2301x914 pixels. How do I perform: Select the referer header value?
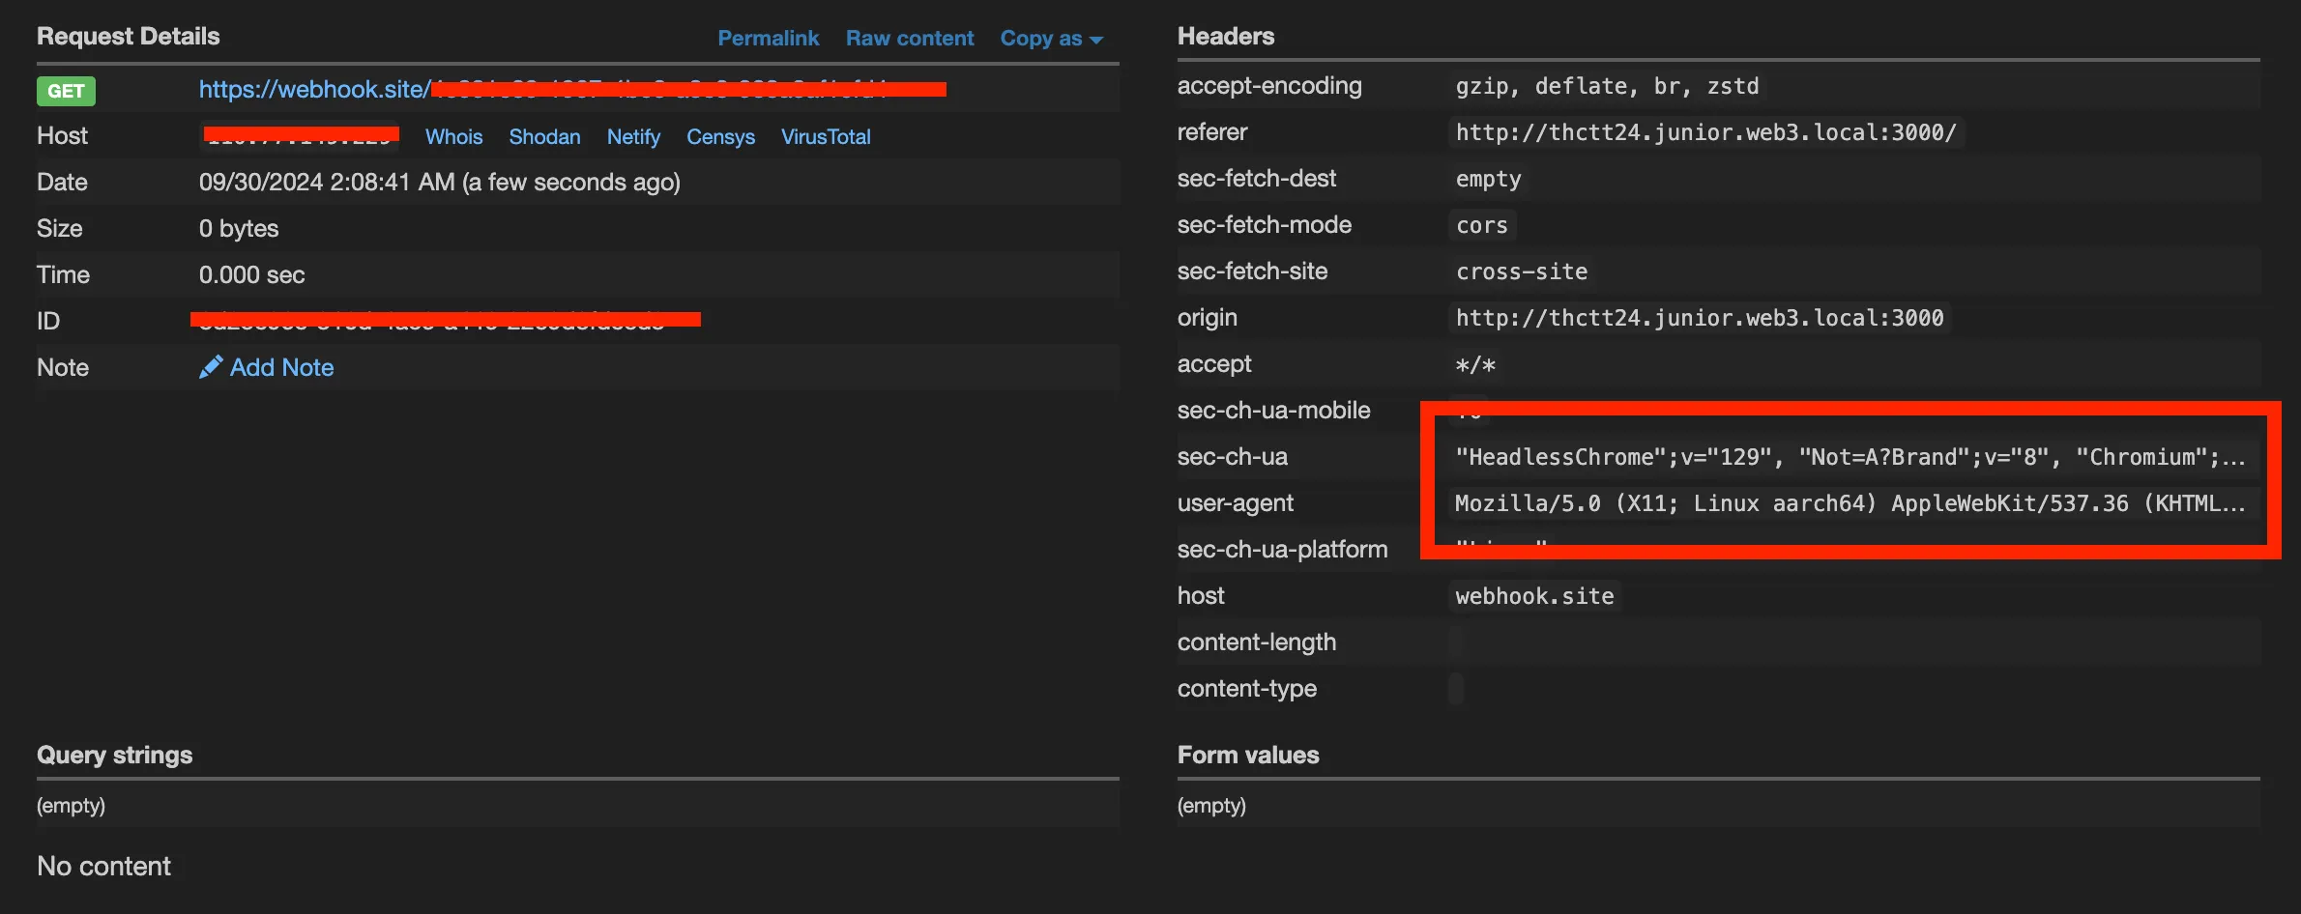[x=1705, y=132]
